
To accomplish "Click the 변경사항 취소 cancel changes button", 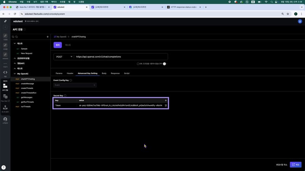I will (x=281, y=165).
